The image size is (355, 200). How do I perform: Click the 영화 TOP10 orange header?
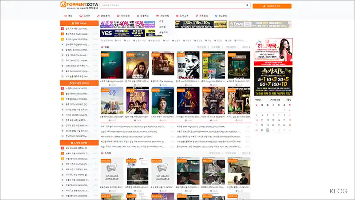tap(79, 24)
